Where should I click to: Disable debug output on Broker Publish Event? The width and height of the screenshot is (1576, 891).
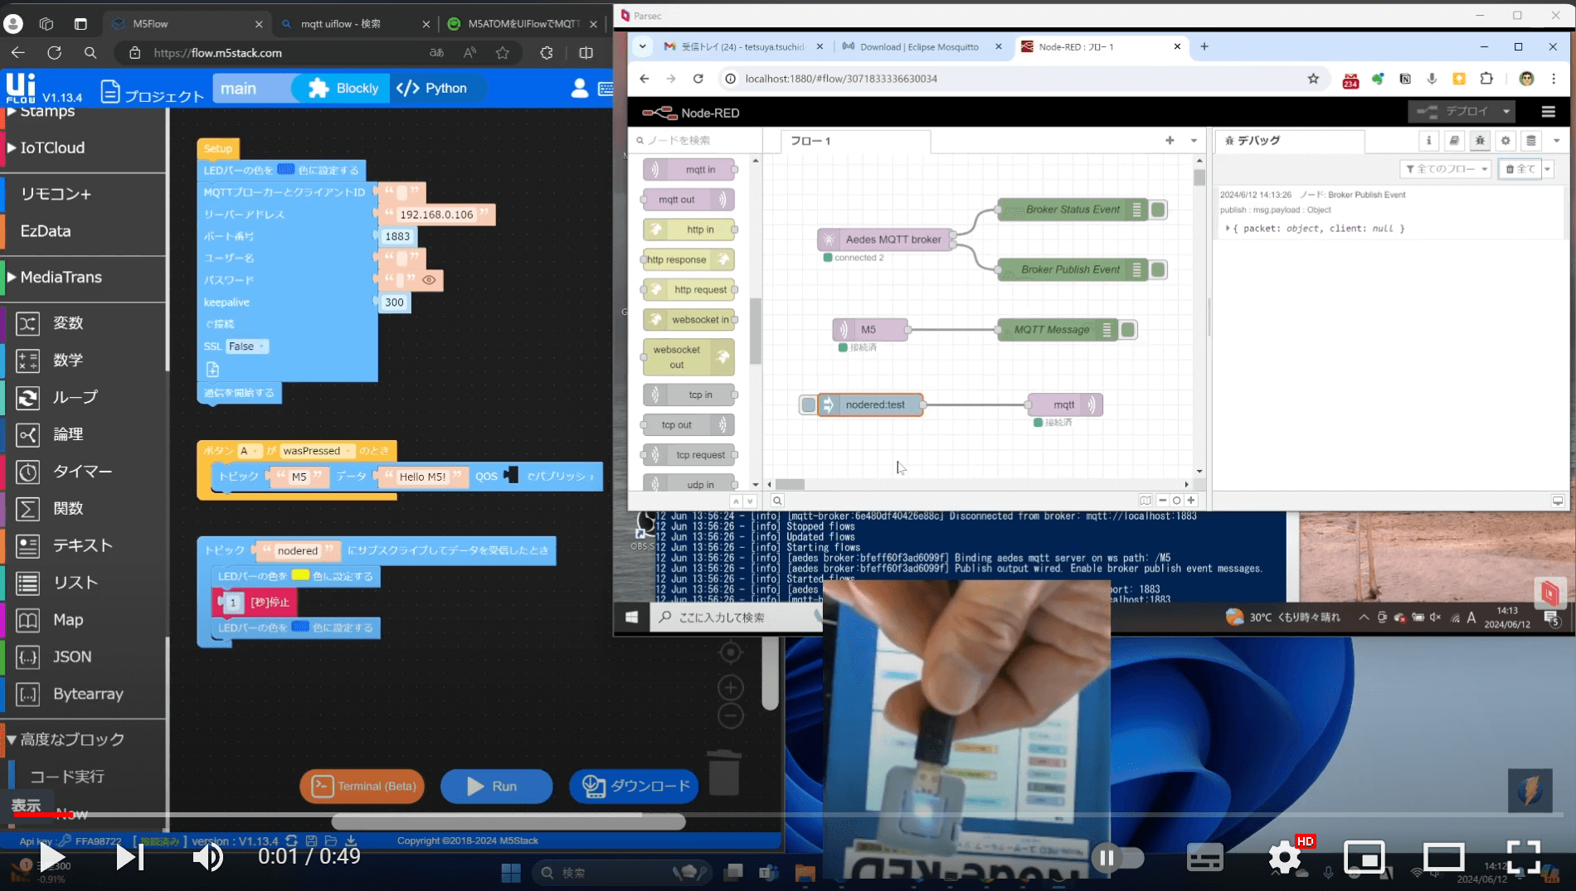click(x=1158, y=269)
